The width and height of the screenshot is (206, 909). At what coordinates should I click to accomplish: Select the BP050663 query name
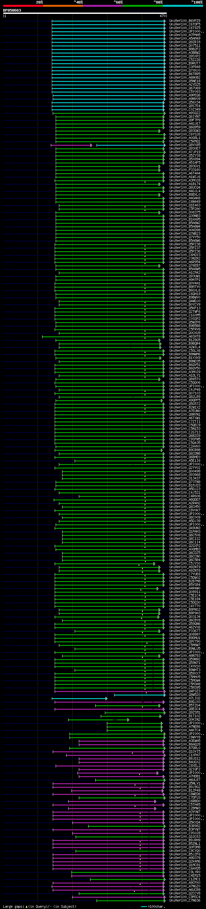[12, 10]
